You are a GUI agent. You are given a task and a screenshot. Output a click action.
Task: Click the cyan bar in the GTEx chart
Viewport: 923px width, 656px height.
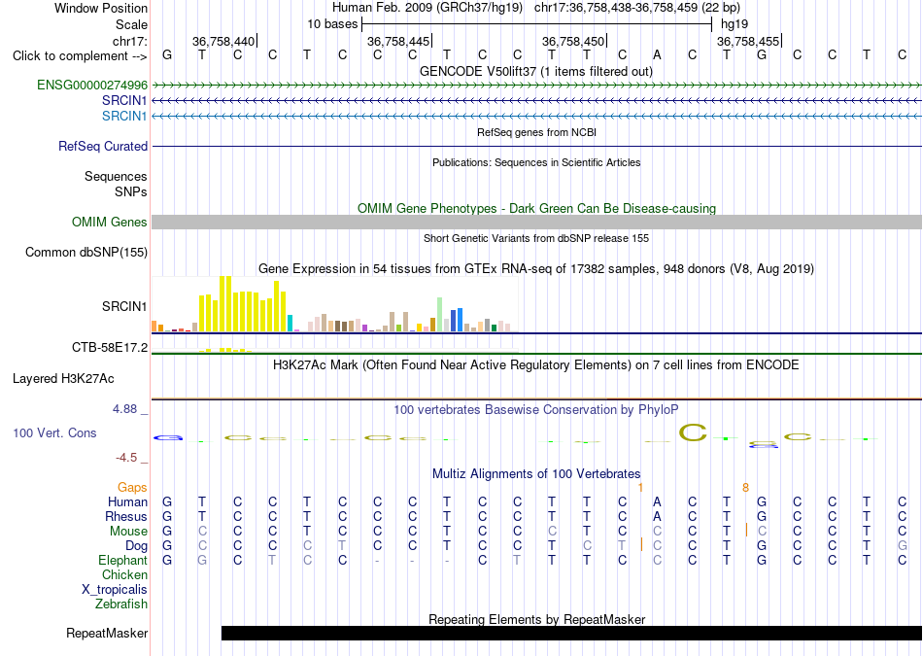click(x=290, y=324)
